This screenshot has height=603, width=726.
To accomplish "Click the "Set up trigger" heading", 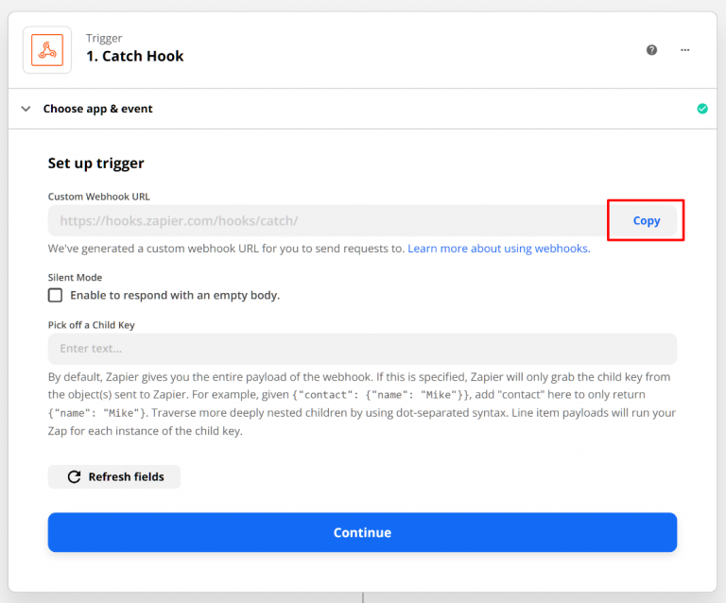I will pos(95,164).
